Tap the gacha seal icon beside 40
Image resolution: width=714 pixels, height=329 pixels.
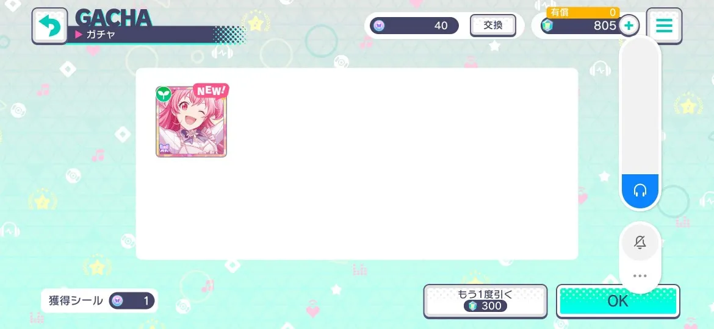click(x=379, y=26)
